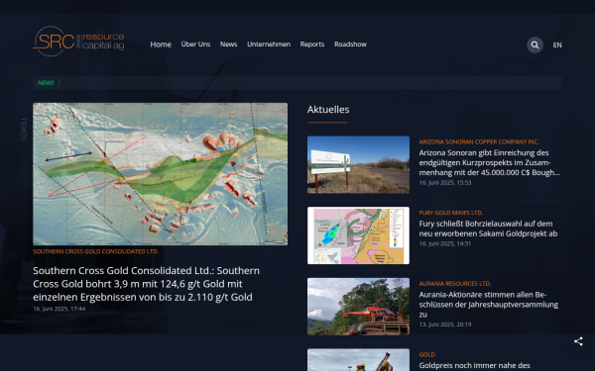Click Fury Gold Mines Ltd. label
Screen dimensions: 595x371
(451, 213)
